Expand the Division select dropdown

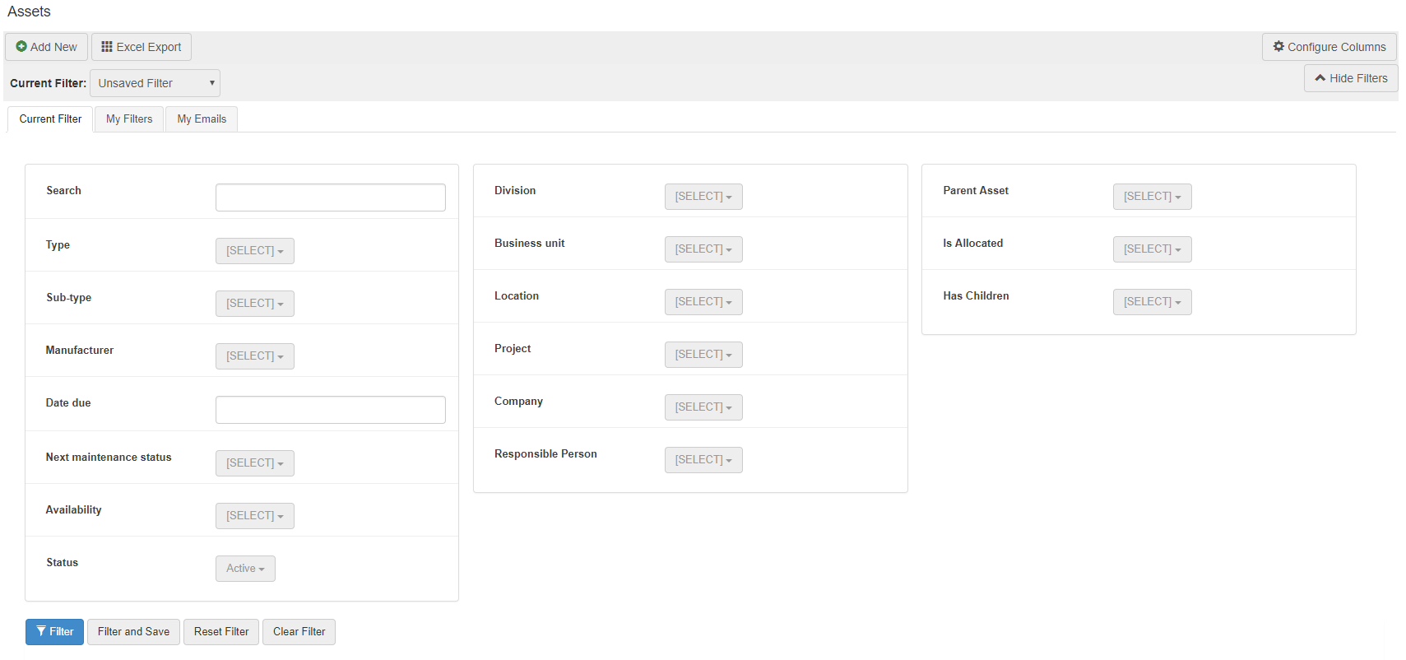click(703, 197)
